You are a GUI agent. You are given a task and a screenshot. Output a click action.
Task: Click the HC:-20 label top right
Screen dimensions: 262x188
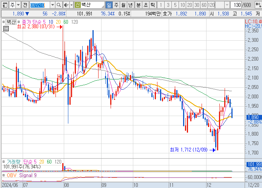[253, 26]
